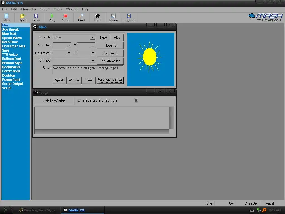The width and height of the screenshot is (285, 214).
Task: Click the sun preview image
Action: click(x=151, y=60)
